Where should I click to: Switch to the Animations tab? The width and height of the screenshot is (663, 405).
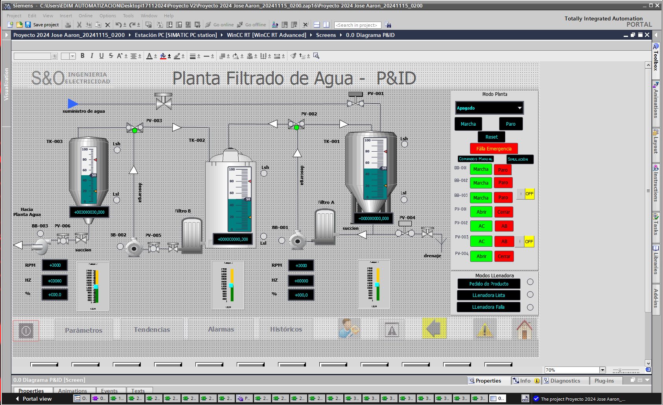coord(74,390)
